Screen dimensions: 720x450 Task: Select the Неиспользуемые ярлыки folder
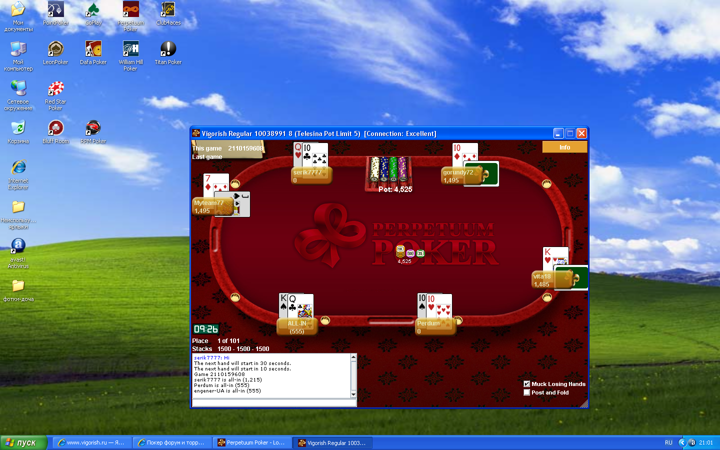pyautogui.click(x=18, y=214)
